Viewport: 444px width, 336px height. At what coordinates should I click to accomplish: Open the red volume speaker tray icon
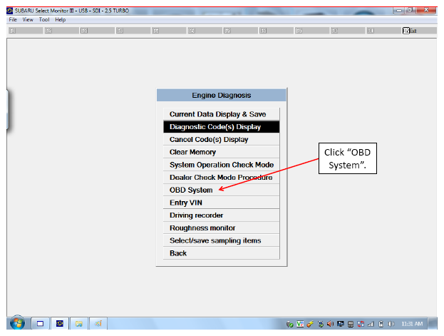click(x=330, y=324)
